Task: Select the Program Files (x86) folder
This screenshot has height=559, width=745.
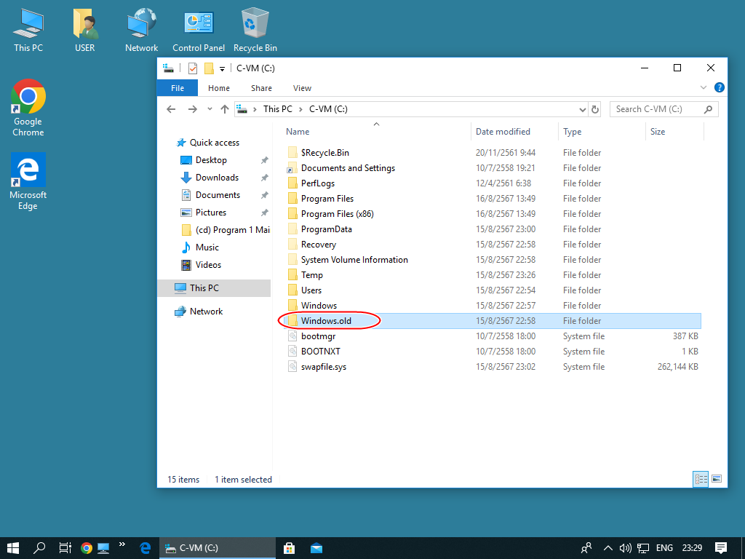Action: pos(337,214)
